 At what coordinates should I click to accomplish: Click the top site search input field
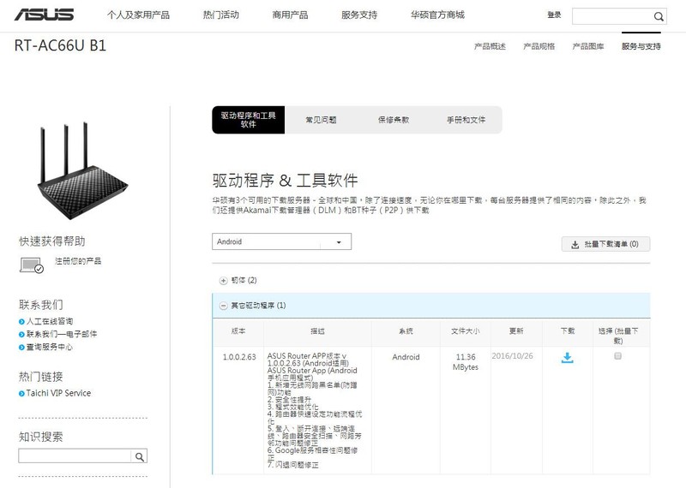point(612,16)
